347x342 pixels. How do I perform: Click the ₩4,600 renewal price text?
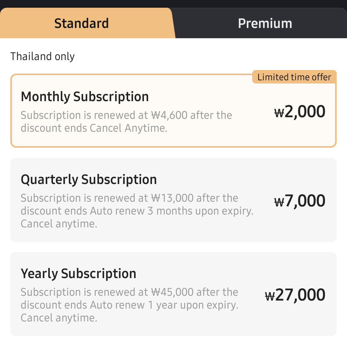click(x=169, y=115)
